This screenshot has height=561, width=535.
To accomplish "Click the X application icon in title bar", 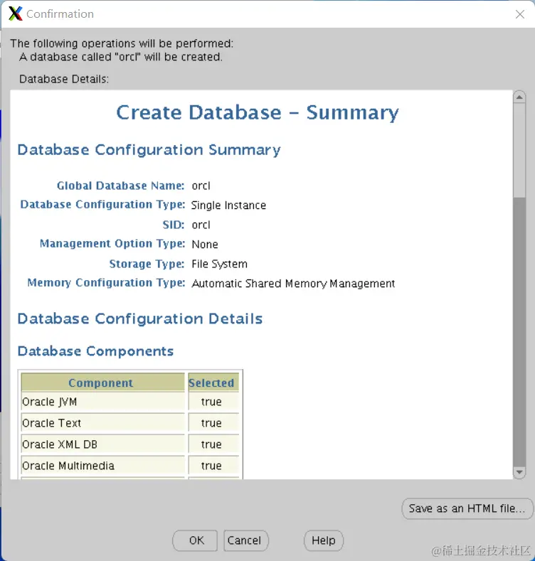I will (16, 14).
